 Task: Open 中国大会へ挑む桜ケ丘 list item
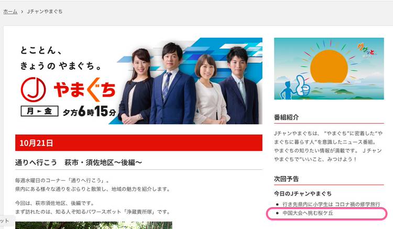tap(308, 213)
